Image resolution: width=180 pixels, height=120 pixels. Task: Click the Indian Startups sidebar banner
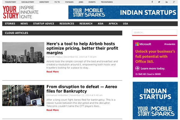coord(155,100)
